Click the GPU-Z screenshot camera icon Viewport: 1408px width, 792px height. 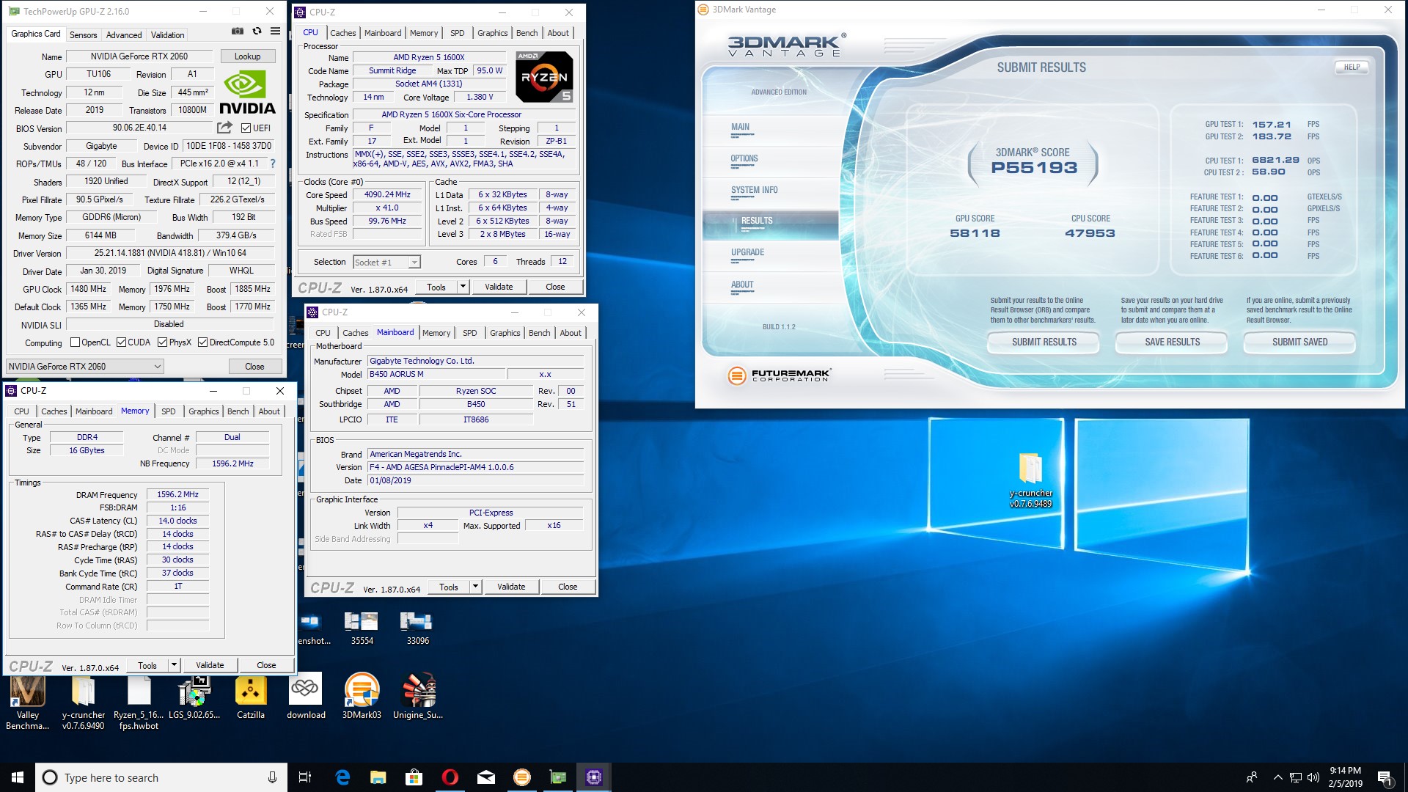coord(238,32)
